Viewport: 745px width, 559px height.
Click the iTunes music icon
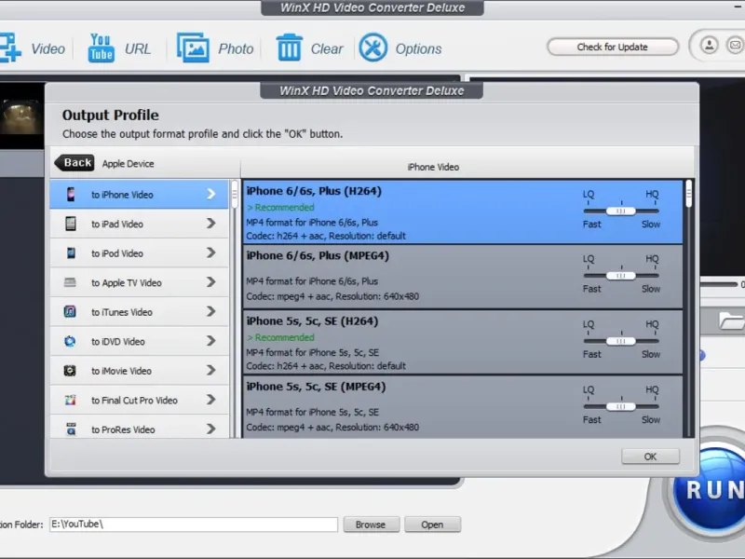pyautogui.click(x=70, y=312)
